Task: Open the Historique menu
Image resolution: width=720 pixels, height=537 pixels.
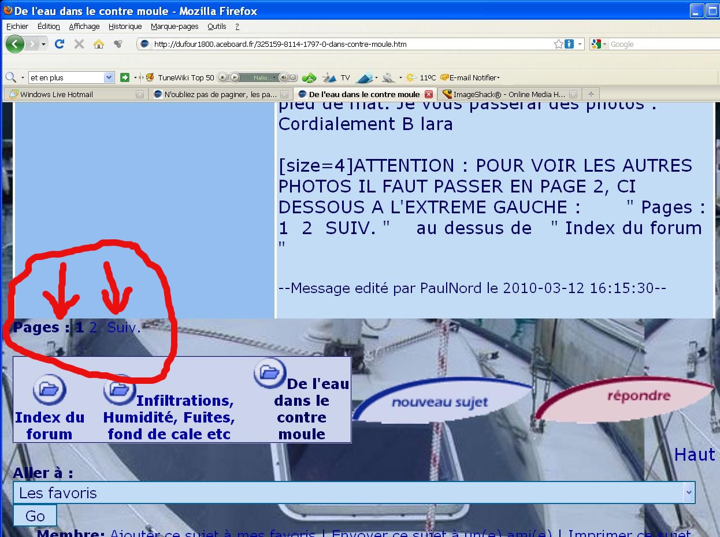Action: (125, 27)
